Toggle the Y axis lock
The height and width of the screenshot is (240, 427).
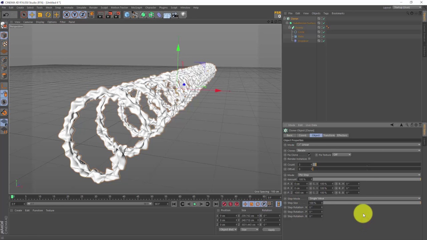pyautogui.click(x=75, y=15)
